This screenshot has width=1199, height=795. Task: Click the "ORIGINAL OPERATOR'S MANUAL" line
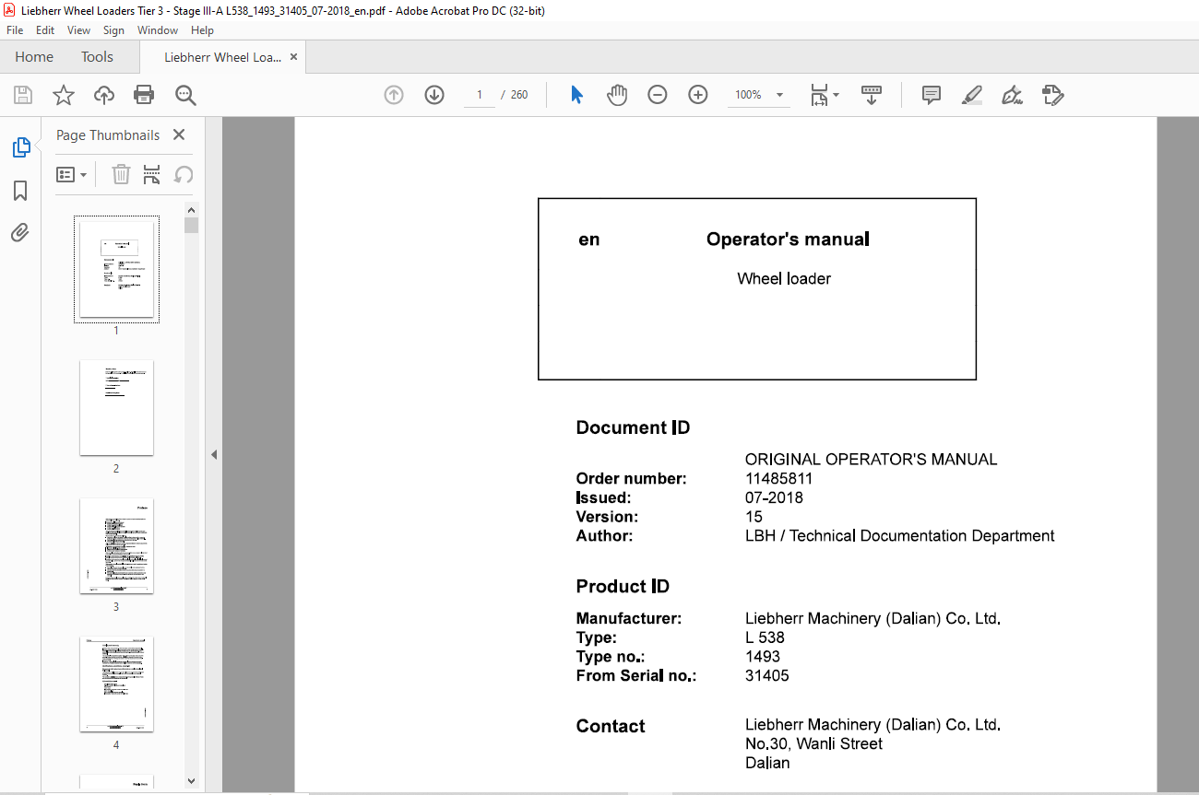tap(872, 460)
